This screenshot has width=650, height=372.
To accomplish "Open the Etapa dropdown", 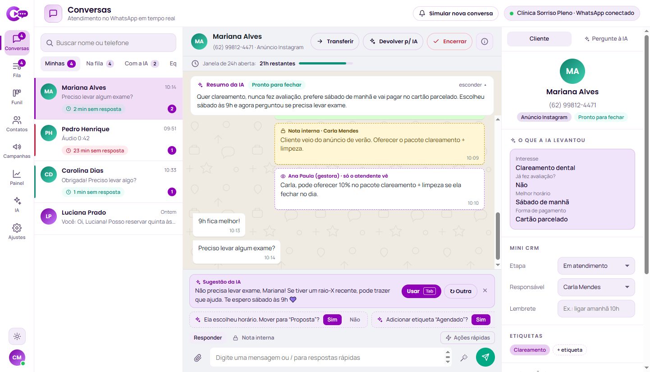I will [x=596, y=266].
